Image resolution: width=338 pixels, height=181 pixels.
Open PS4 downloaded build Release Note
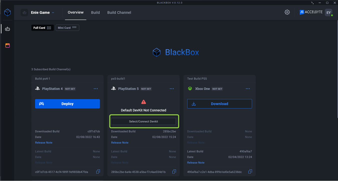(44, 143)
